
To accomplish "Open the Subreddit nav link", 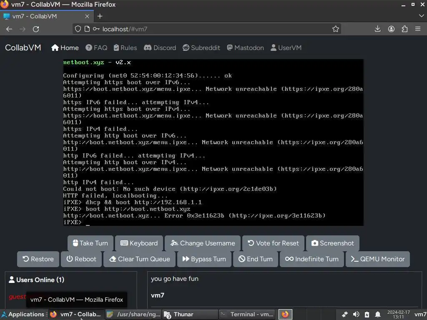I will click(201, 48).
